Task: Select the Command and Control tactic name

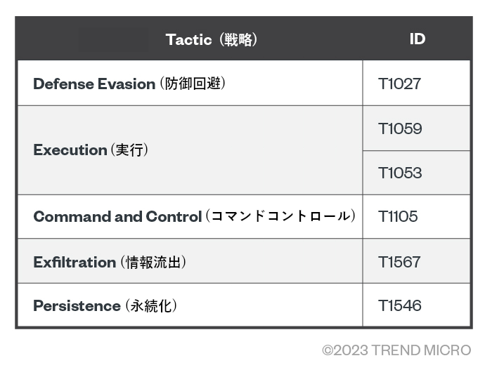Action: (x=117, y=216)
